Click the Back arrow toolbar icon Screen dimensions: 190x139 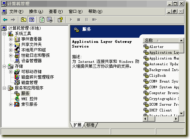coord(5,20)
